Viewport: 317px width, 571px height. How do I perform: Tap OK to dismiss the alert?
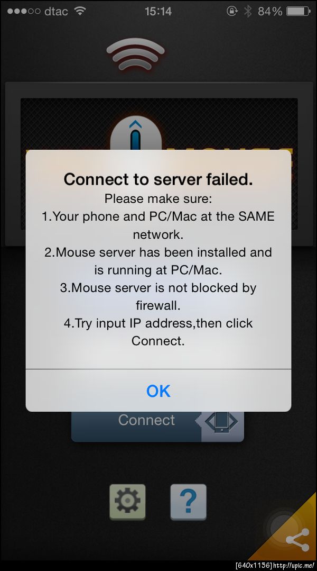coord(158,391)
